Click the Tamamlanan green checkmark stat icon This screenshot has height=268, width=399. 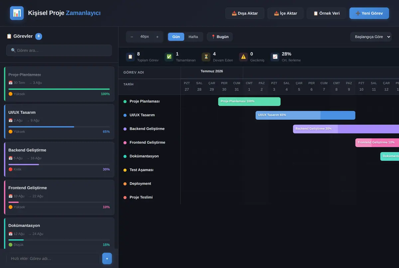coord(169,57)
